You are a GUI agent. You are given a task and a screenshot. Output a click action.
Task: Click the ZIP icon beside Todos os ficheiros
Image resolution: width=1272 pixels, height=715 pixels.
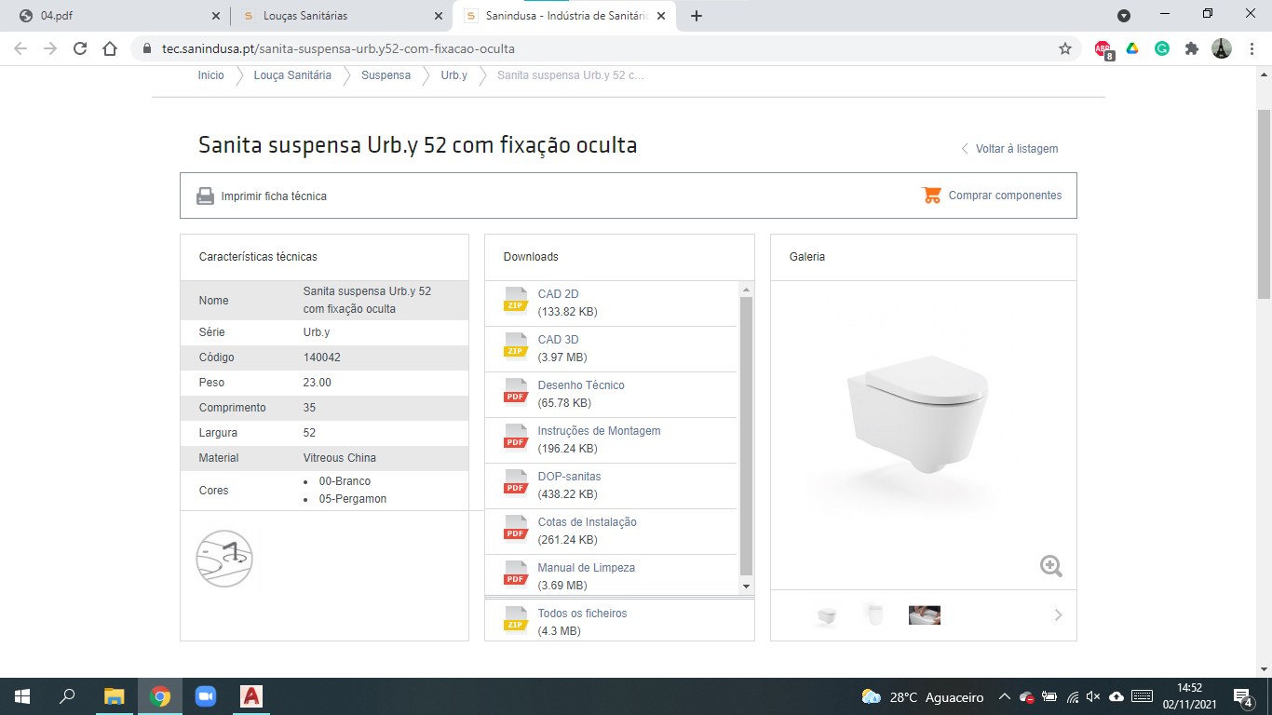click(x=516, y=619)
